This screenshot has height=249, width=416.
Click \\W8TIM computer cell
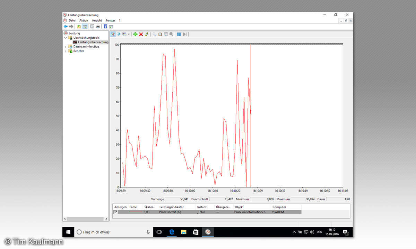click(278, 212)
